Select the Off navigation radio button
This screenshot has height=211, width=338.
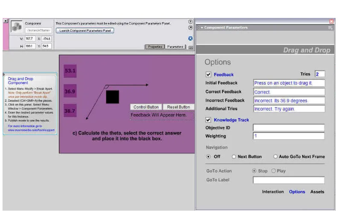pyautogui.click(x=208, y=157)
